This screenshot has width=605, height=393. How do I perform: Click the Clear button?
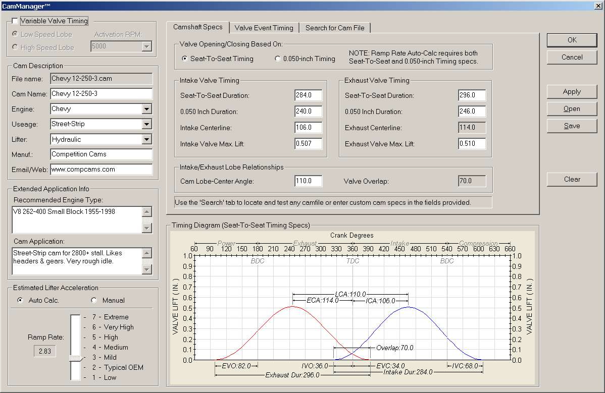coord(572,180)
